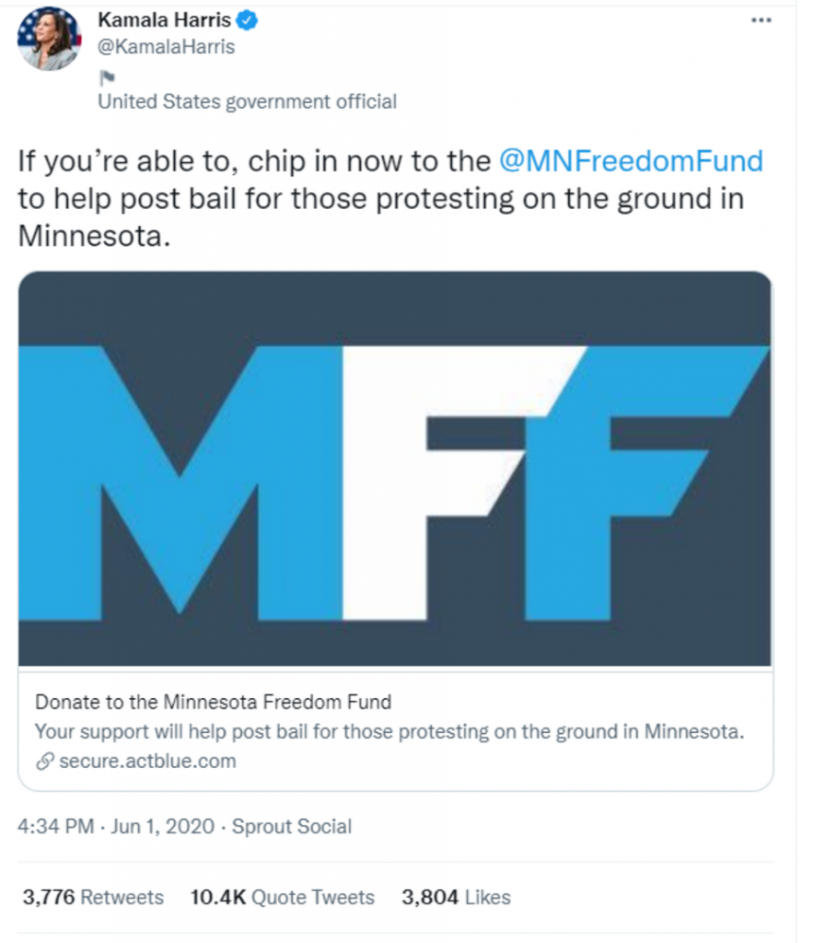813x943 pixels.
Task: Open the MFF logo preview image
Action: (395, 468)
